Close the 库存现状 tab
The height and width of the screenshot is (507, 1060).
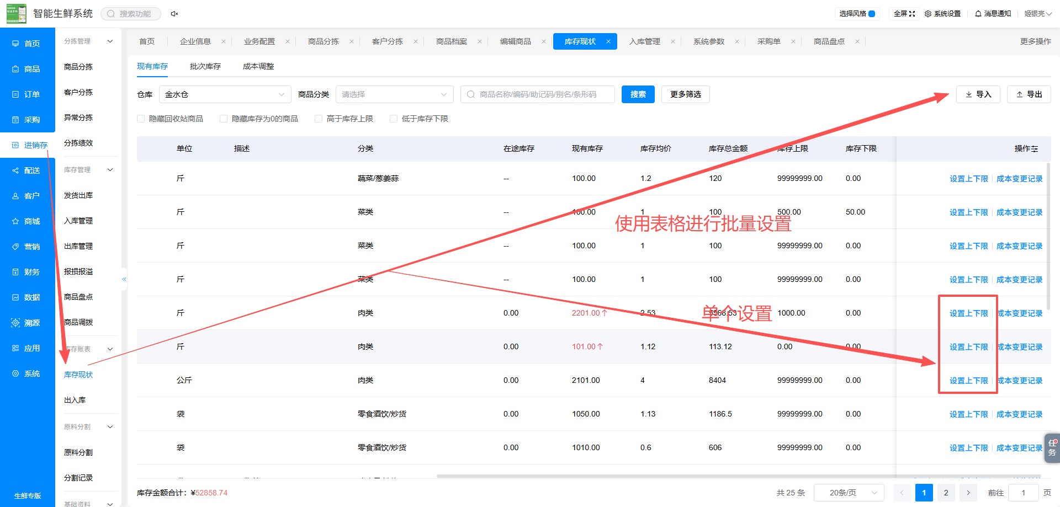[x=608, y=41]
